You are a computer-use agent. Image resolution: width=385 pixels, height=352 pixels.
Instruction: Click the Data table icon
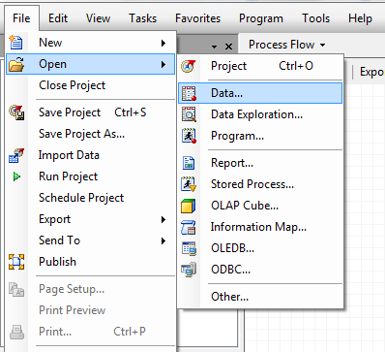189,93
